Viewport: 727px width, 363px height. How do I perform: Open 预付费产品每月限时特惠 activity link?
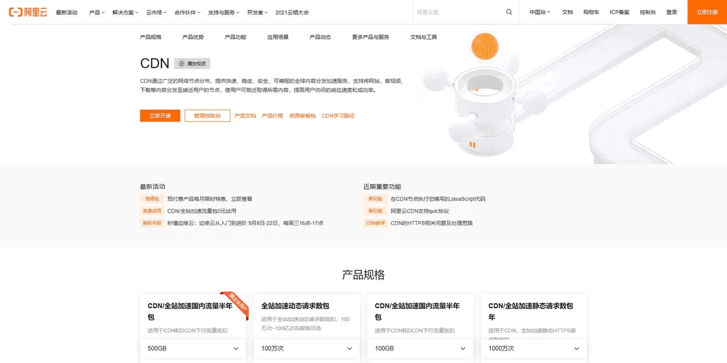[209, 199]
